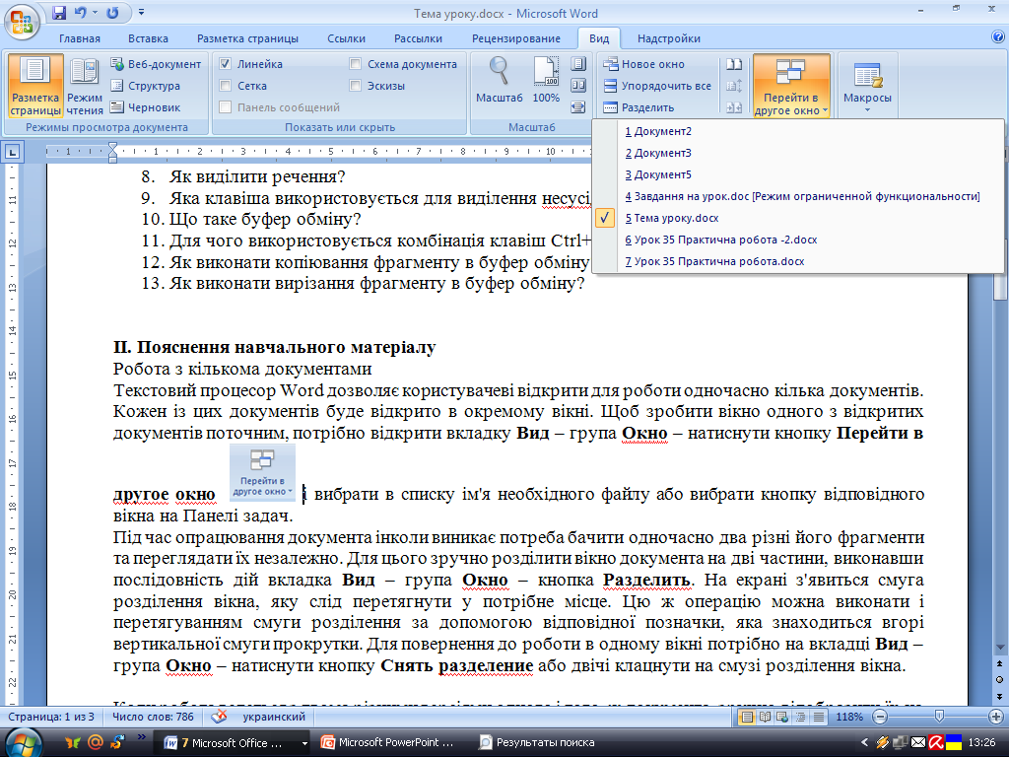Image resolution: width=1009 pixels, height=757 pixels.
Task: Enable the Сетка gridlines checkbox
Action: click(226, 86)
